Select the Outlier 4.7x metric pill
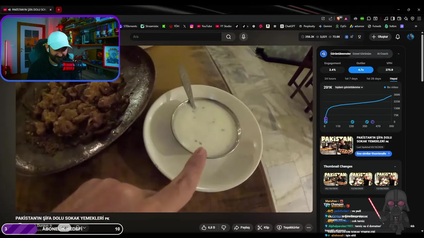The width and height of the screenshot is (424, 238). pyautogui.click(x=361, y=70)
